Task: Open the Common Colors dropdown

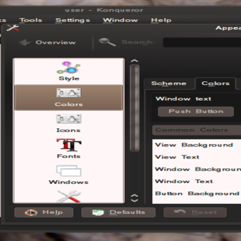Action: [x=196, y=130]
